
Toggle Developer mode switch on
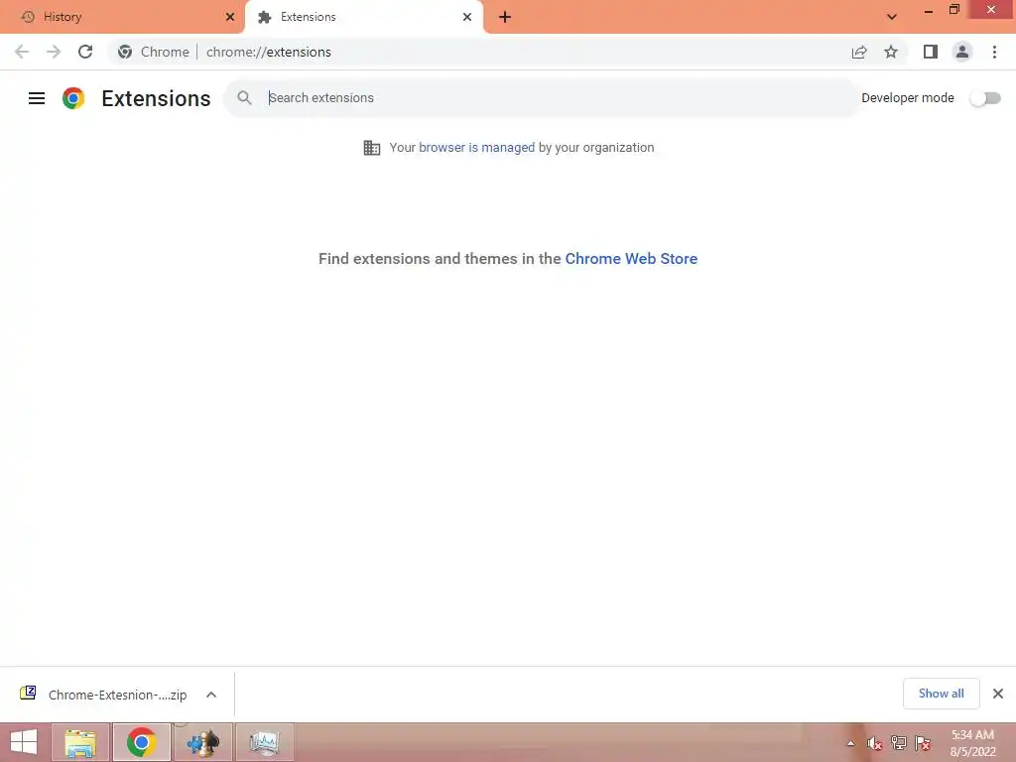coord(985,98)
